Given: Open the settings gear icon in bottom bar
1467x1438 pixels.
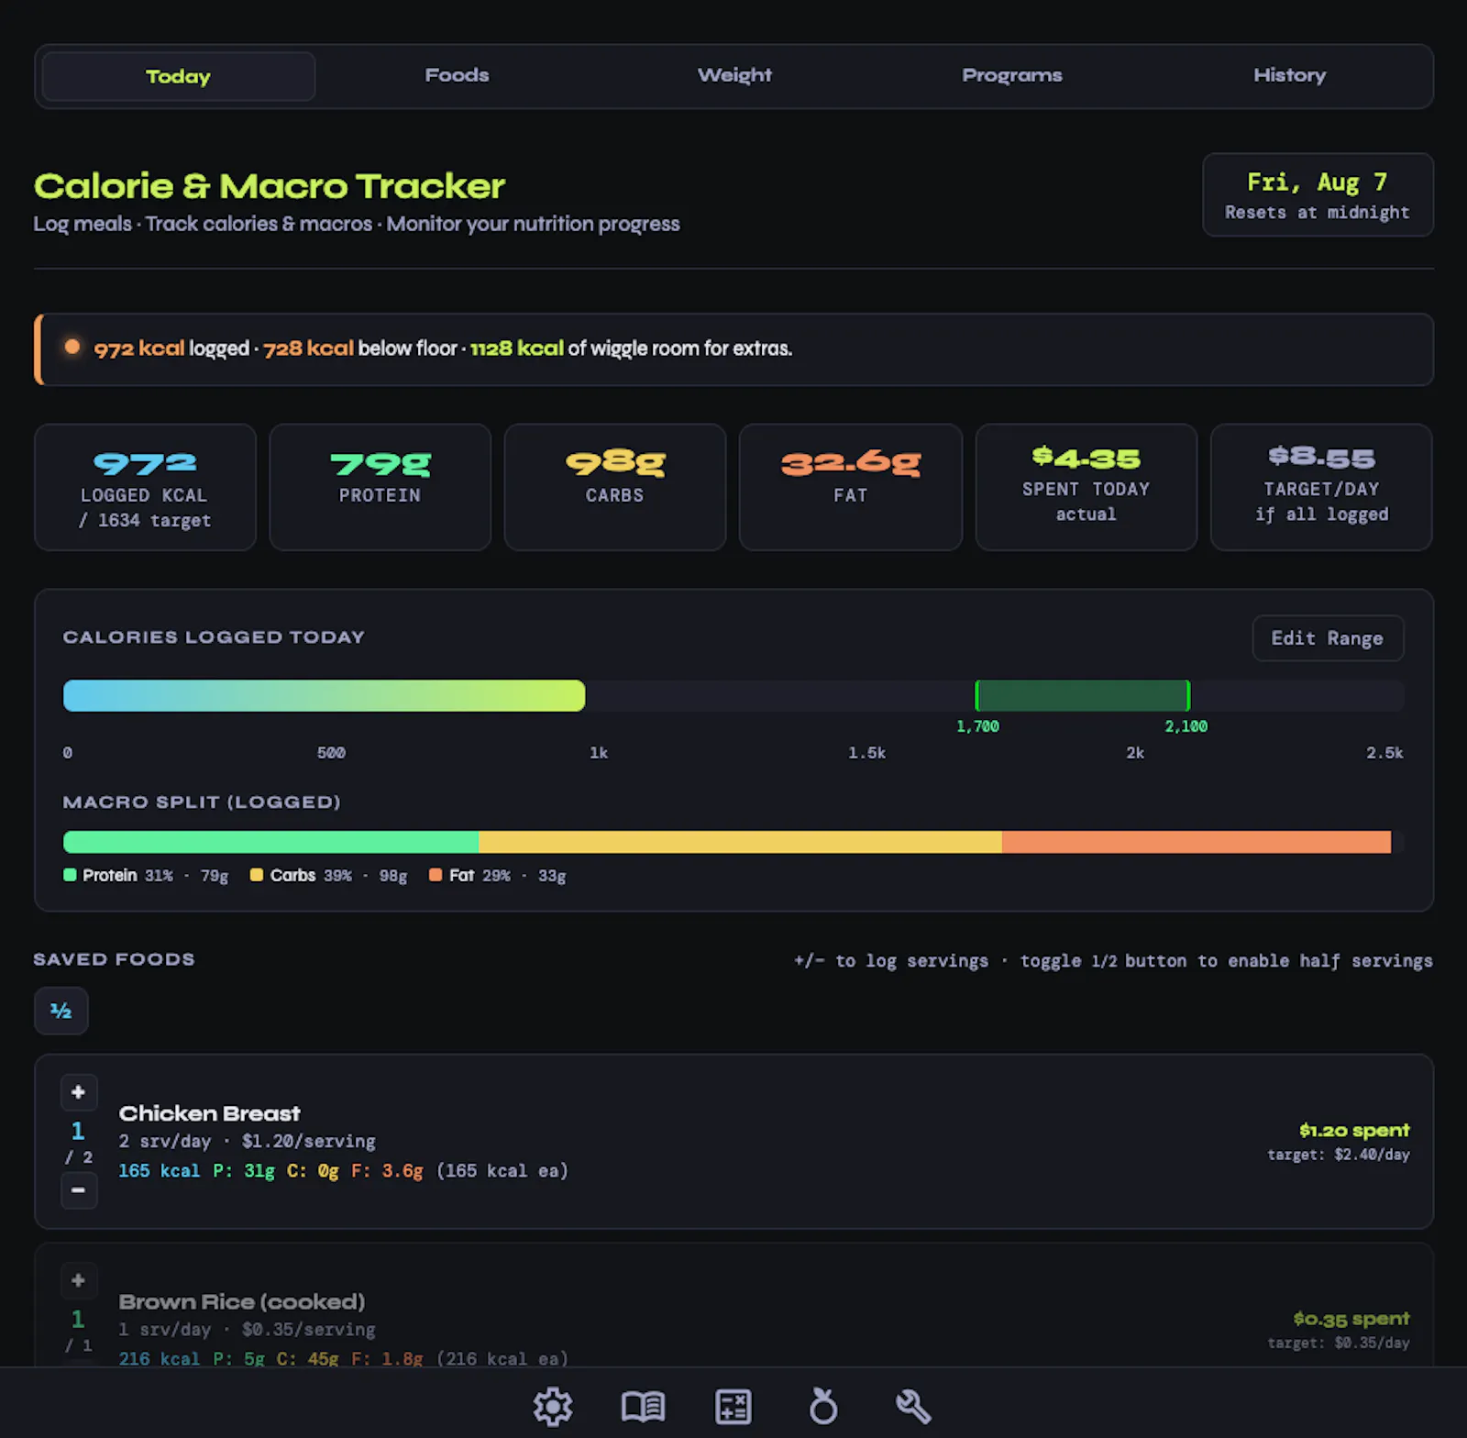Looking at the screenshot, I should (553, 1406).
